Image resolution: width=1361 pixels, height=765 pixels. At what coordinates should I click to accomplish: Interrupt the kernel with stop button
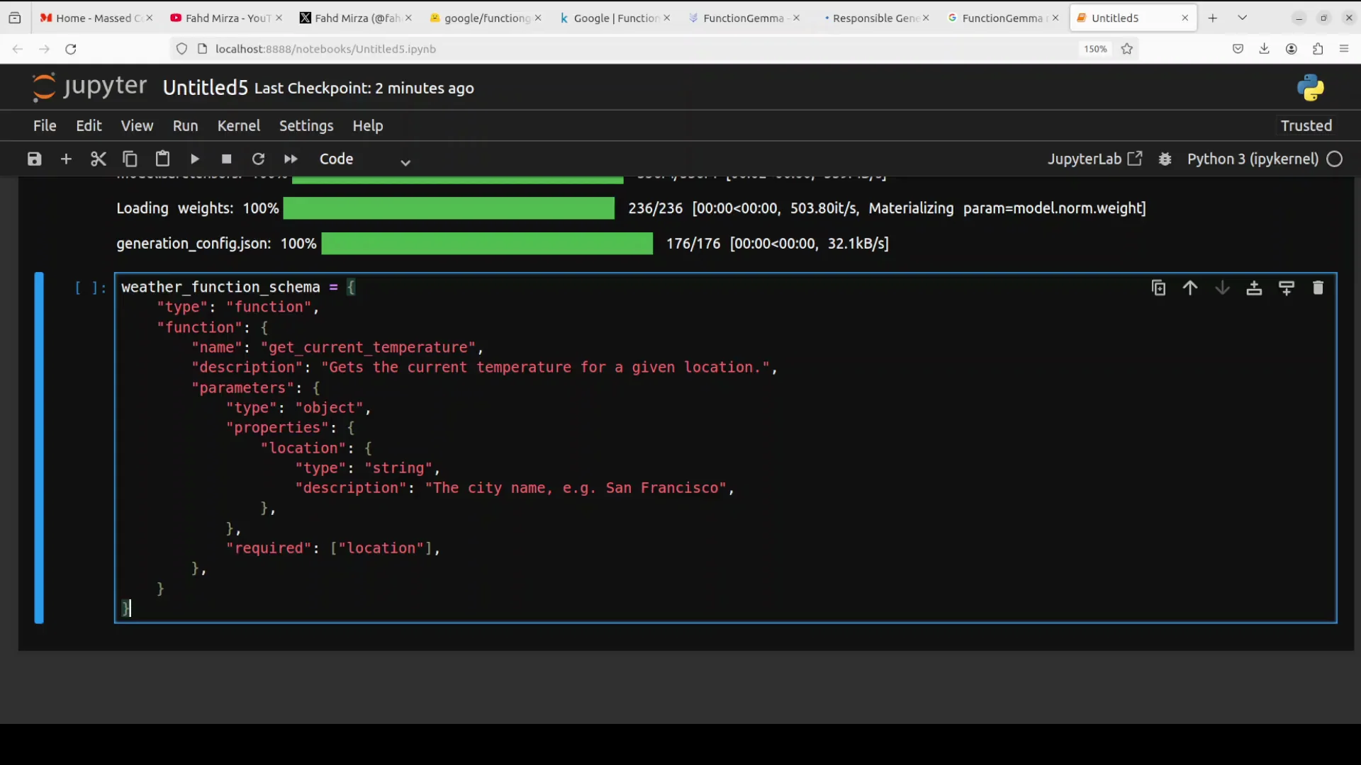226,159
